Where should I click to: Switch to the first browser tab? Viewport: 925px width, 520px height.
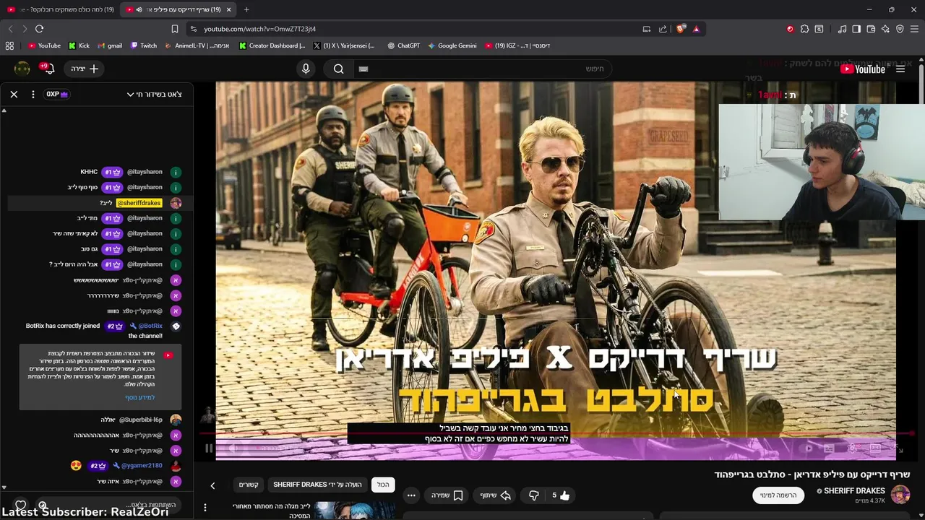click(61, 9)
